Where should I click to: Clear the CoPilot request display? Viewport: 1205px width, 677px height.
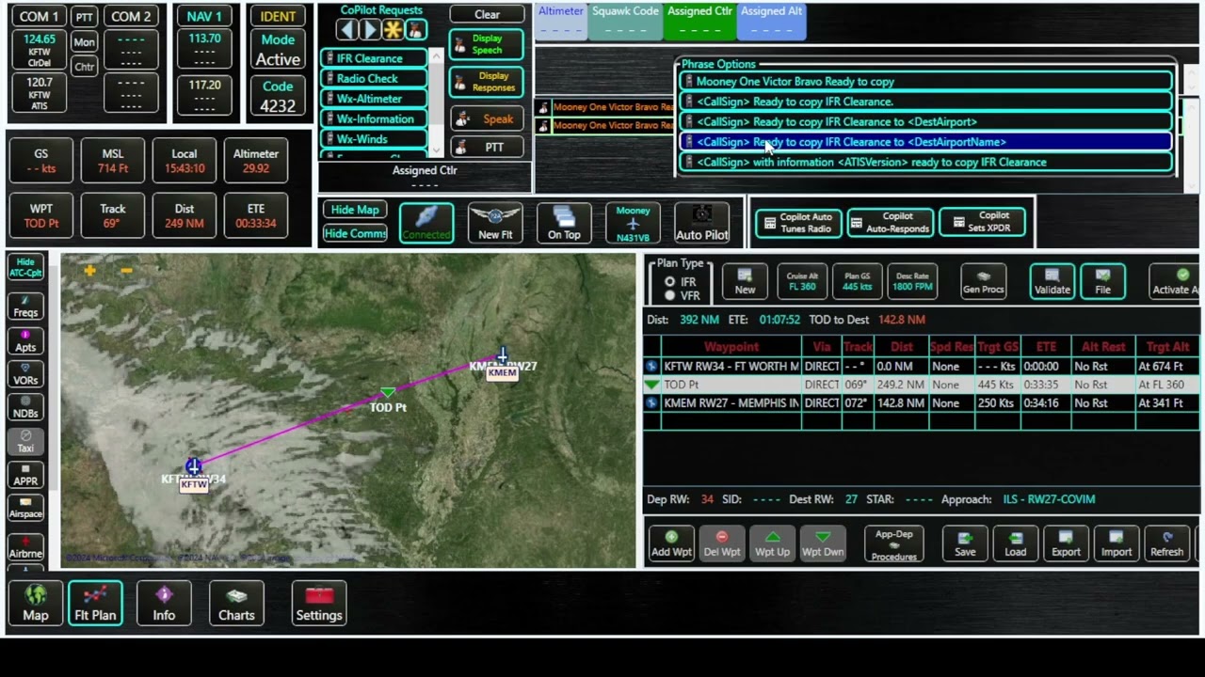coord(487,14)
